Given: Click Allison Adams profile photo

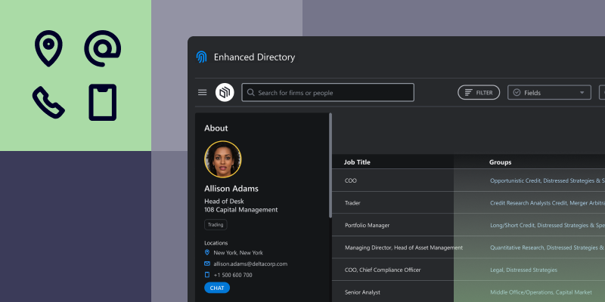Looking at the screenshot, I should click(223, 159).
